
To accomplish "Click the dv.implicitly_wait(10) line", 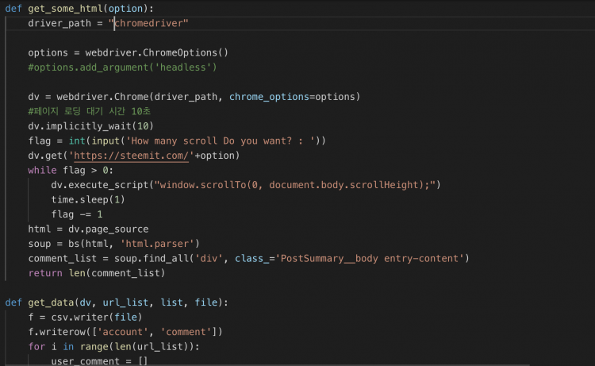I will tap(90, 126).
